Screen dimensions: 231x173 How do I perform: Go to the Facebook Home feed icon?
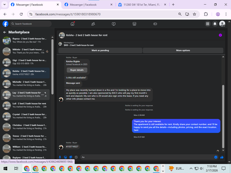(73, 24)
